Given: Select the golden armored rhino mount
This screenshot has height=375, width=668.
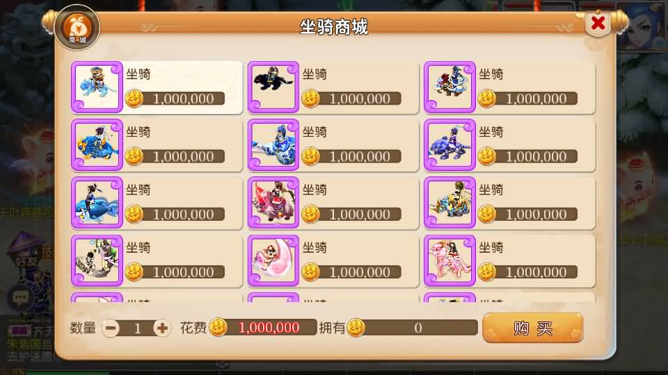Looking at the screenshot, I should pos(450,203).
